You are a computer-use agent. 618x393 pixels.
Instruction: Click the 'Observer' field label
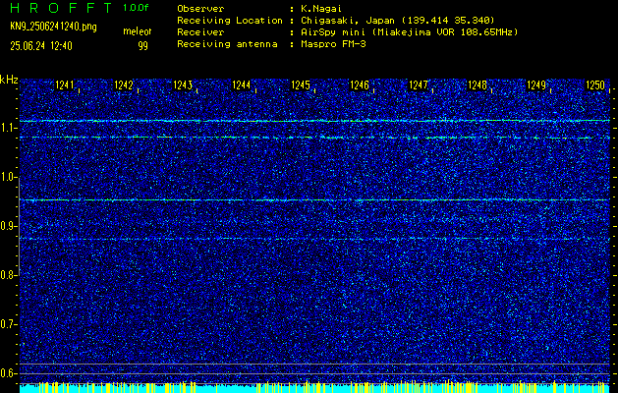point(200,9)
